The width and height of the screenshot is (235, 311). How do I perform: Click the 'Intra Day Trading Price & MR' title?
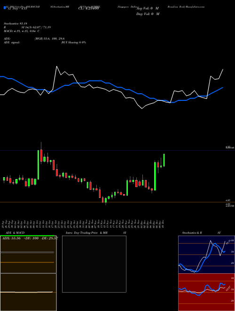tap(86, 233)
